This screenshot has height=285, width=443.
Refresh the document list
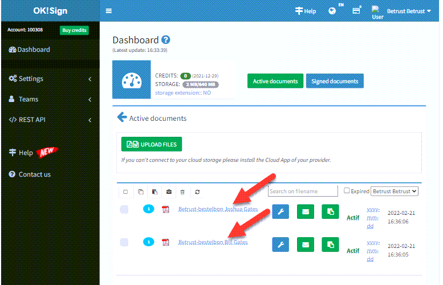[197, 192]
